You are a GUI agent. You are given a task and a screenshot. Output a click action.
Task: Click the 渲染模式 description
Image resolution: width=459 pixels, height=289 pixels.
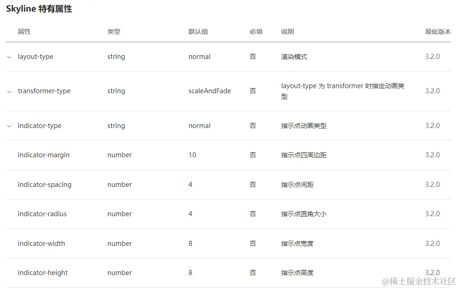pos(294,57)
